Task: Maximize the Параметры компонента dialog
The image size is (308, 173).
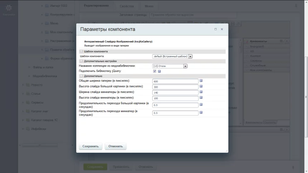Action: coord(216,29)
